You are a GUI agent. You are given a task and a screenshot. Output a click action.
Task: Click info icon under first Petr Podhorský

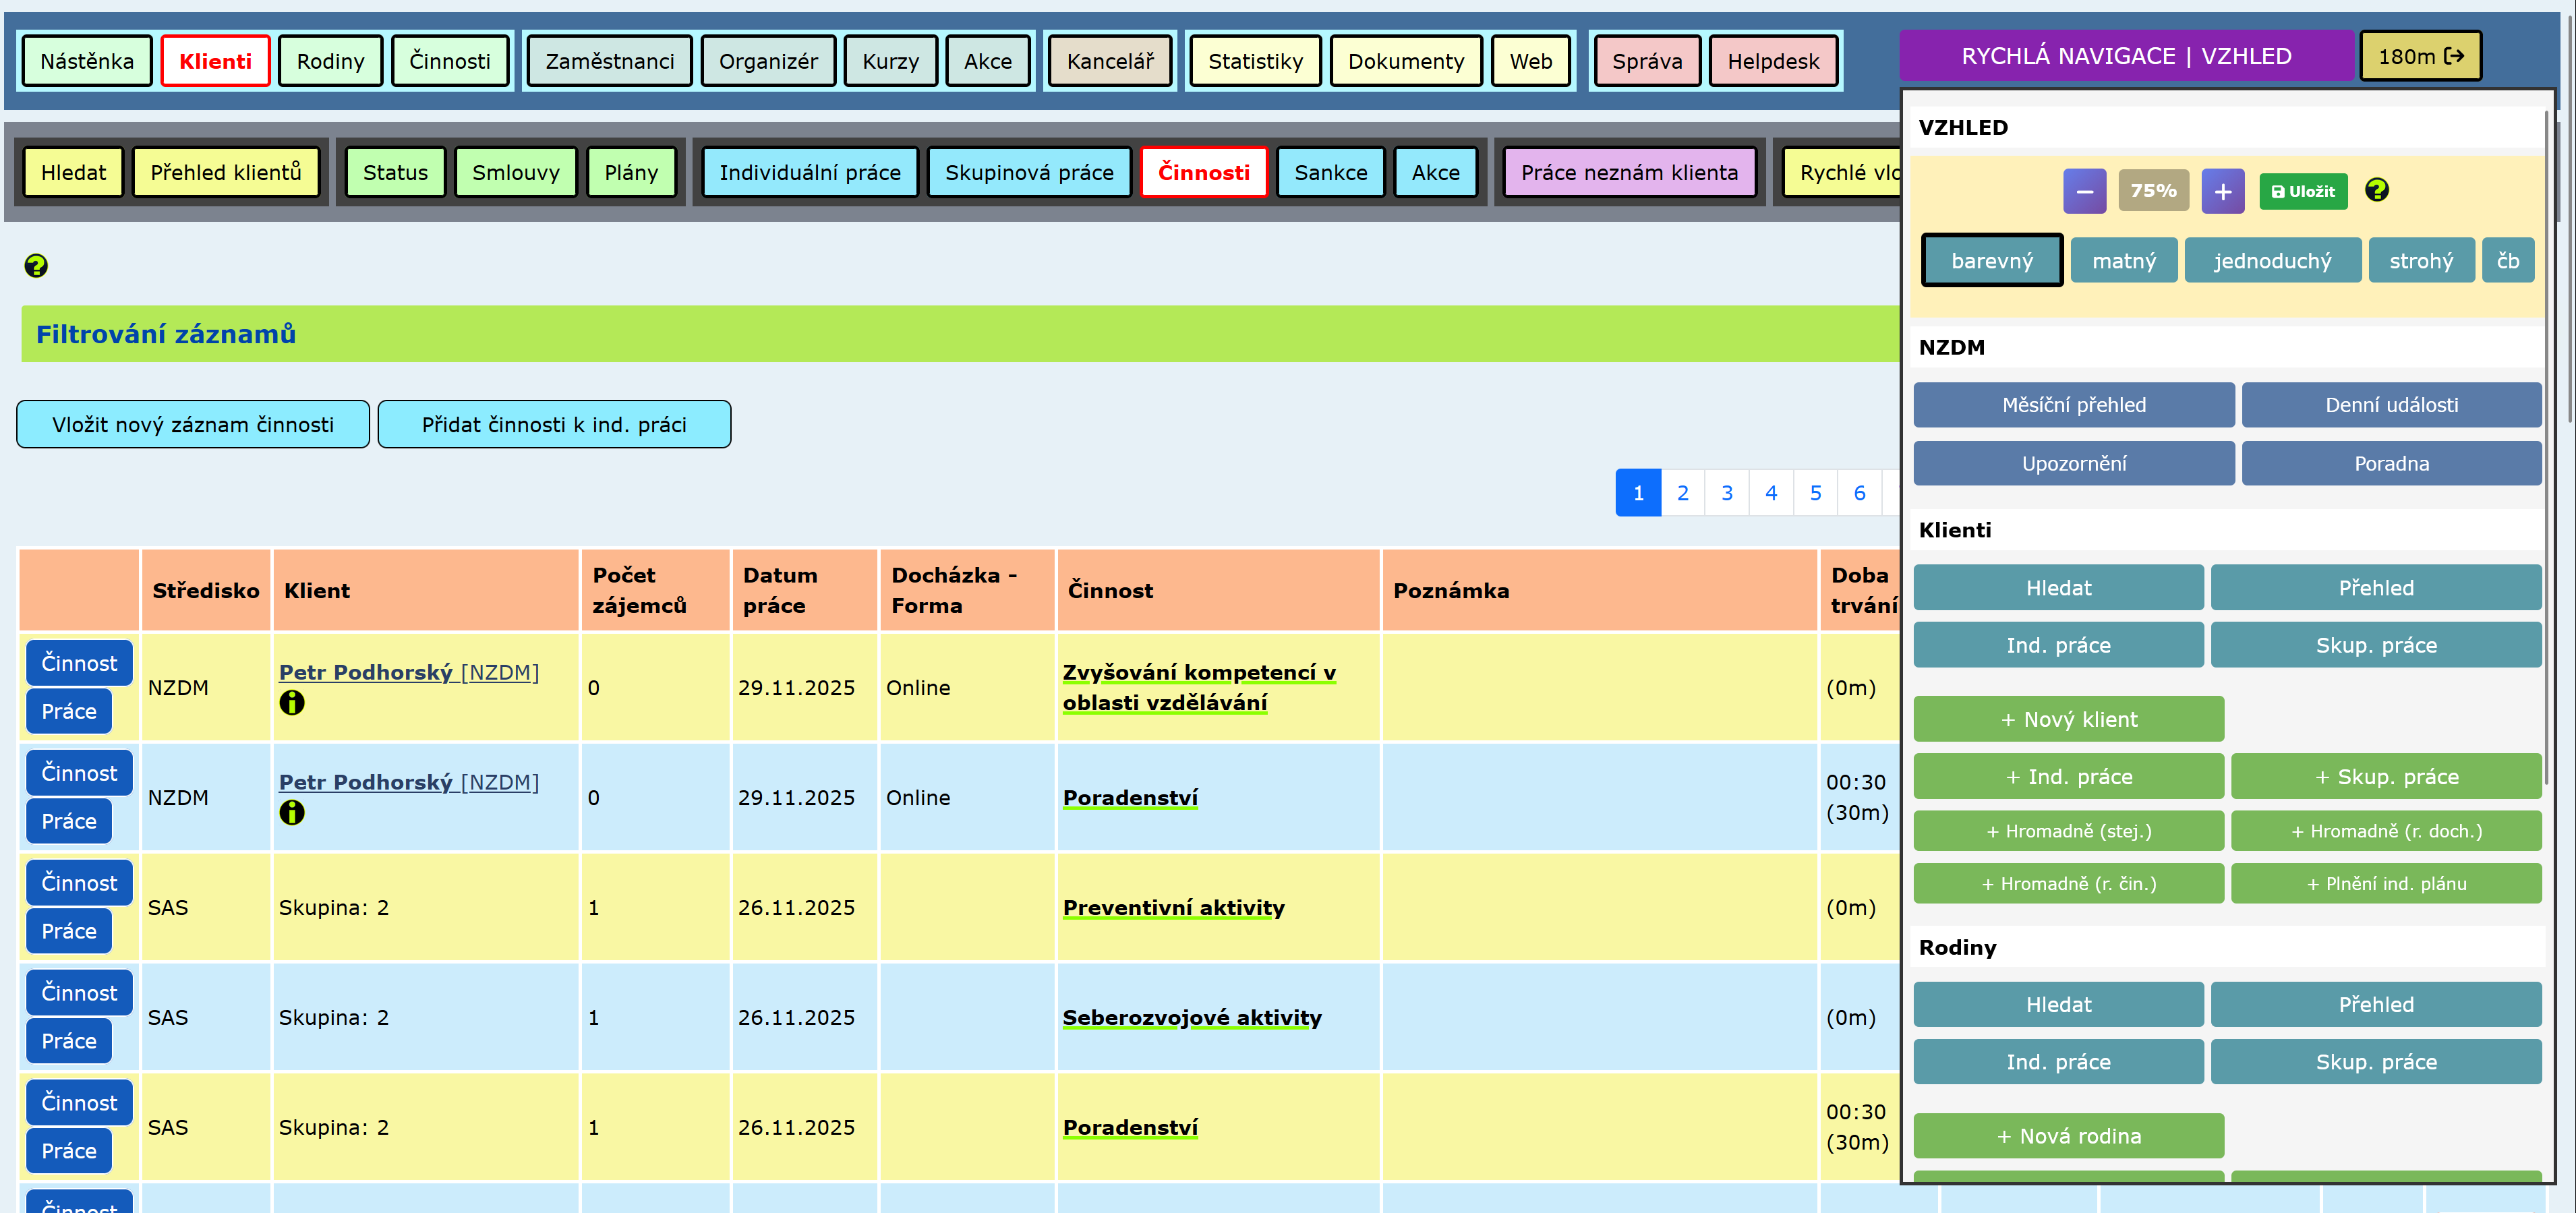coord(291,703)
